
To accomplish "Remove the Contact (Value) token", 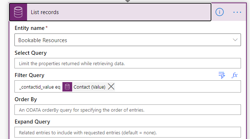I will [111, 87].
